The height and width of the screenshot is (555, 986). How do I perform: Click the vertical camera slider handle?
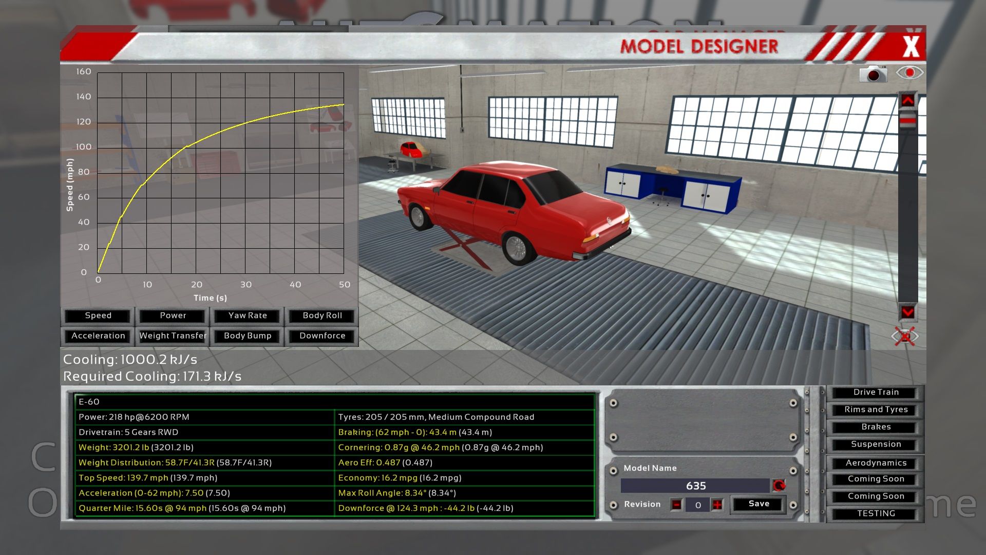907,121
